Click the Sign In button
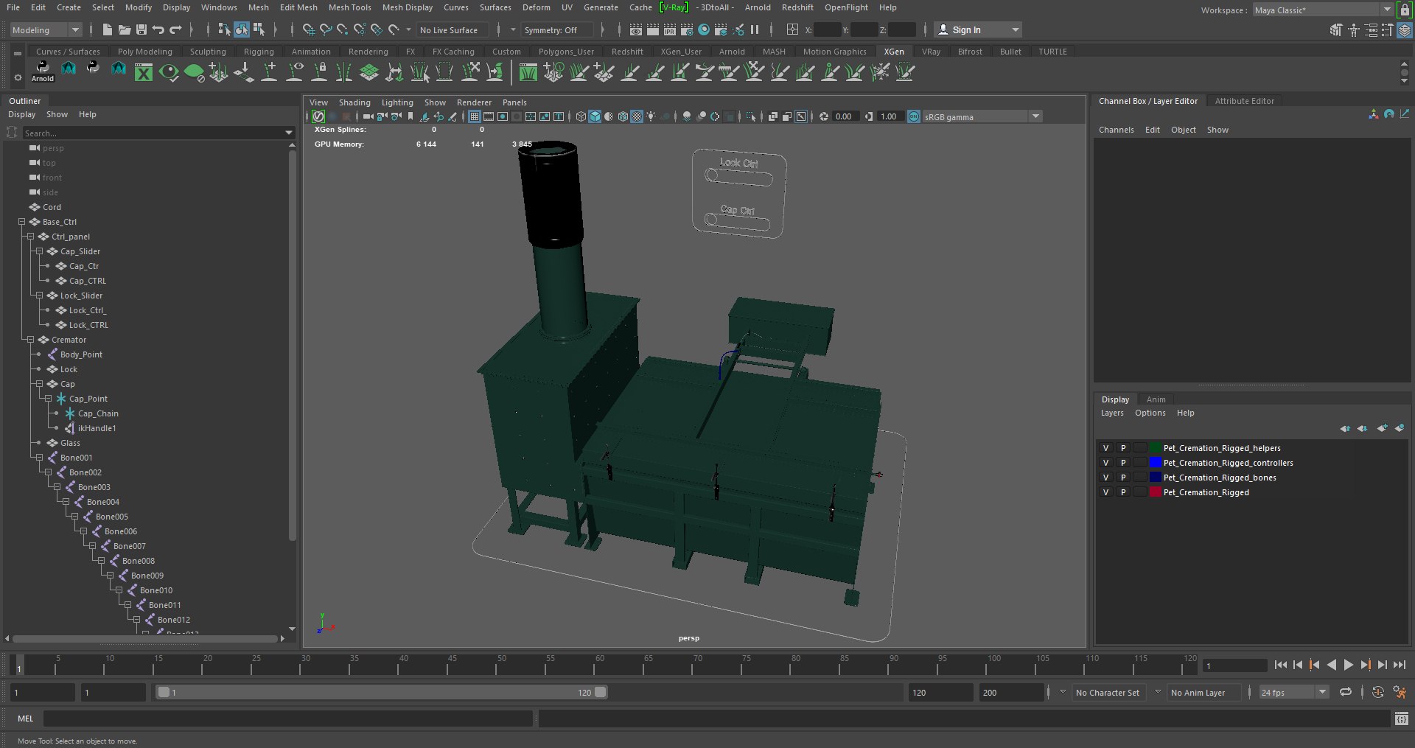This screenshot has height=748, width=1415. 977,29
